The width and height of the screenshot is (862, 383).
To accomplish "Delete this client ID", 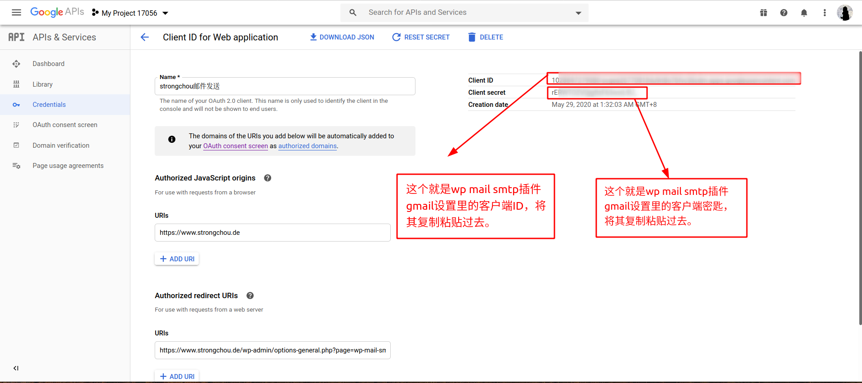I will click(486, 37).
